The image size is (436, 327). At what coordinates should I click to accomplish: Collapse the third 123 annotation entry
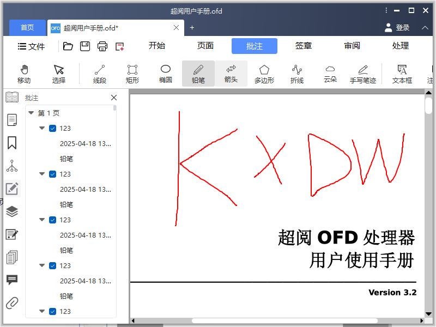[x=42, y=220]
